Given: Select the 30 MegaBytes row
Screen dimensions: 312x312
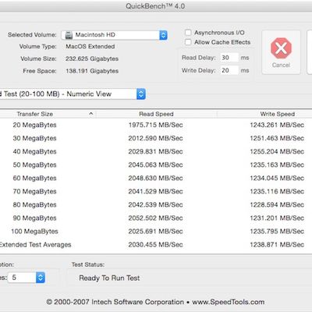Looking at the screenshot, I should click(156, 138).
